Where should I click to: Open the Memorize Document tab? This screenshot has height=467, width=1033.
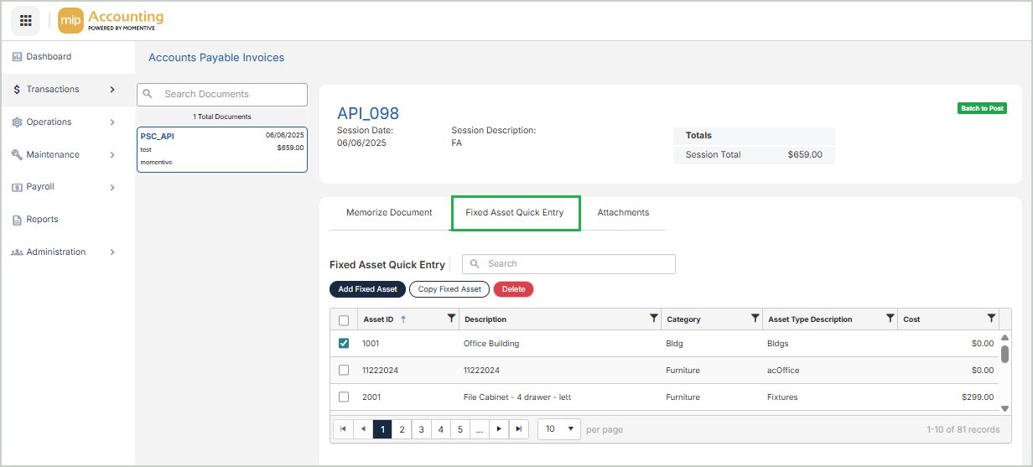[x=389, y=213]
